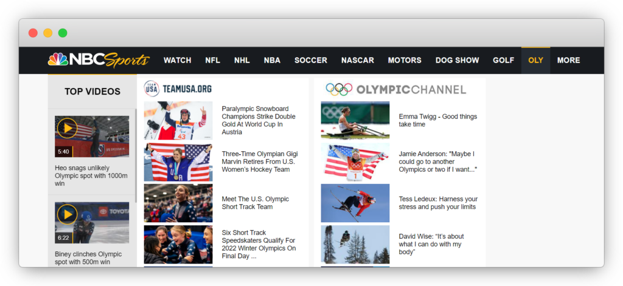This screenshot has height=286, width=623.
Task: Open the Jamie Anderson quote article
Action: coord(438,162)
